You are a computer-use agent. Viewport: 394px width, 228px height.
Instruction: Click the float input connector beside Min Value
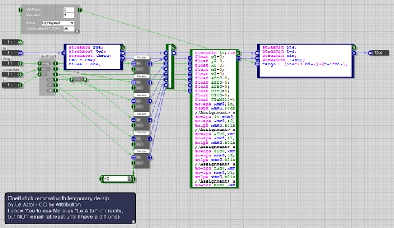21,10
